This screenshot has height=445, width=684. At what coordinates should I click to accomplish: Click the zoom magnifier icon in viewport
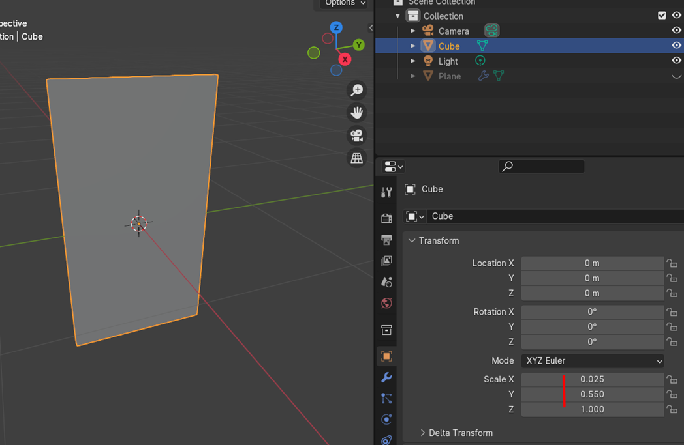pyautogui.click(x=356, y=90)
